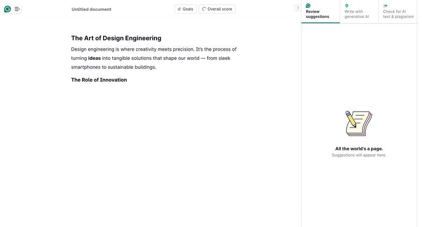This screenshot has height=227, width=422.
Task: Click the text All the world's a page.
Action: (359, 149)
